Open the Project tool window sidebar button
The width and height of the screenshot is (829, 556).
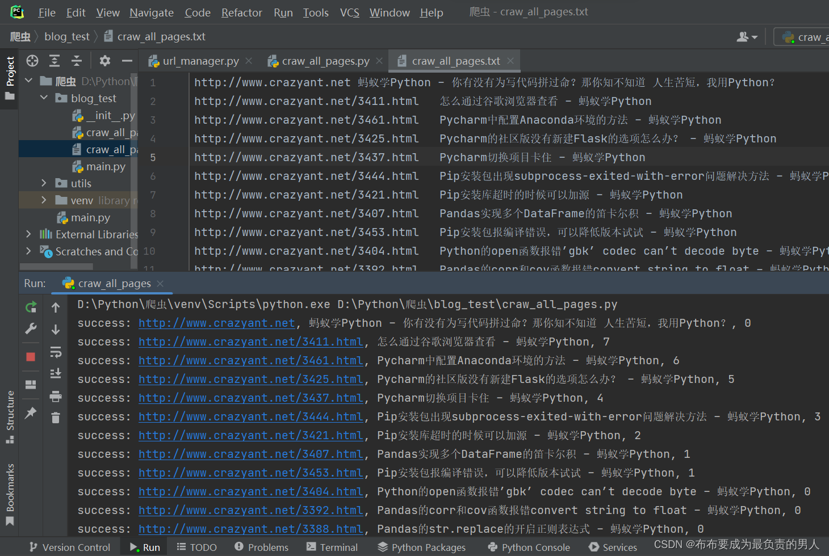[x=10, y=78]
